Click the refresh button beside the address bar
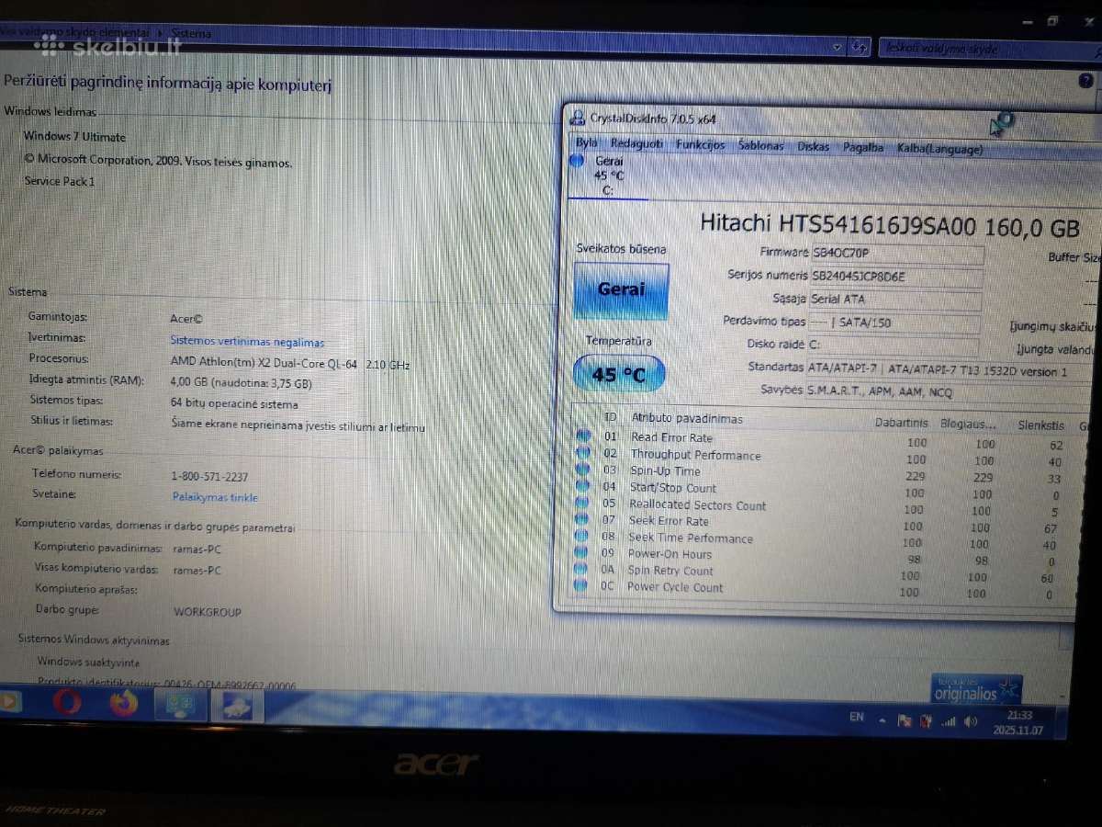Image resolution: width=1102 pixels, height=827 pixels. pyautogui.click(x=860, y=46)
